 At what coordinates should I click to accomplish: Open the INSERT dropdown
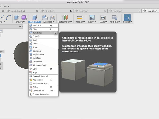pyautogui.click(x=92, y=22)
